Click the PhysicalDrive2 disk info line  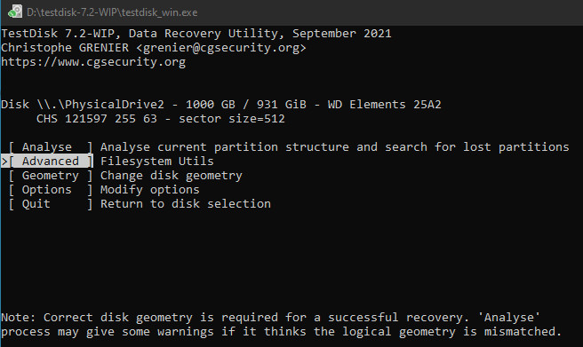pyautogui.click(x=221, y=105)
